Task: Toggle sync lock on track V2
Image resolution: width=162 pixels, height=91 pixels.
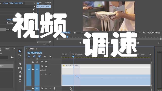Action: tap(42, 62)
